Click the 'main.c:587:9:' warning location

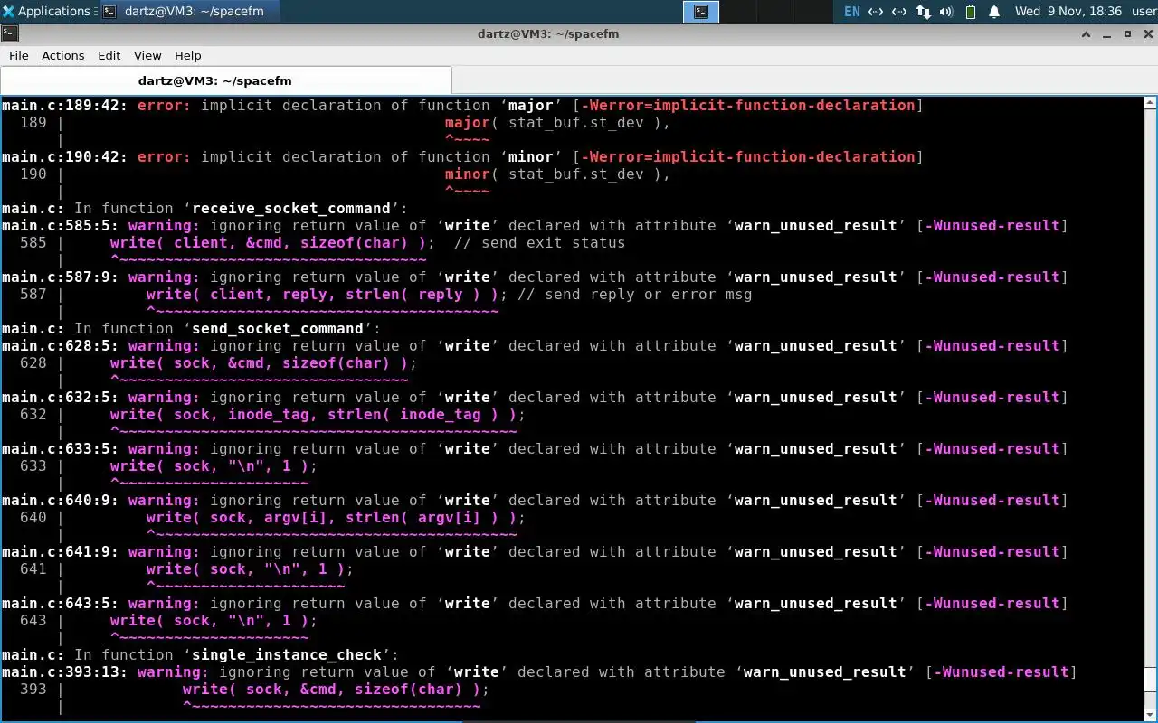[61, 277]
